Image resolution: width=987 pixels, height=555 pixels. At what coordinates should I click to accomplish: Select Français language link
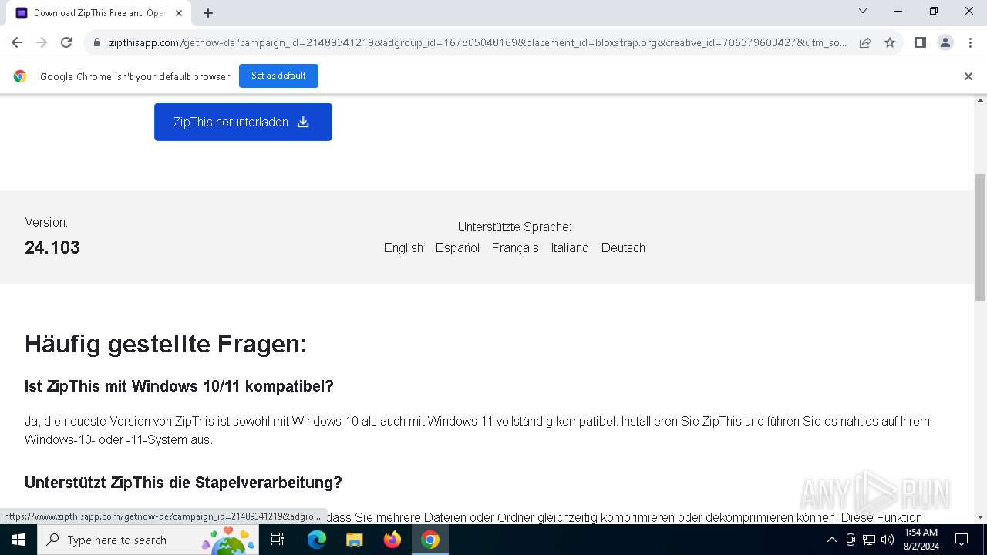[x=515, y=247]
